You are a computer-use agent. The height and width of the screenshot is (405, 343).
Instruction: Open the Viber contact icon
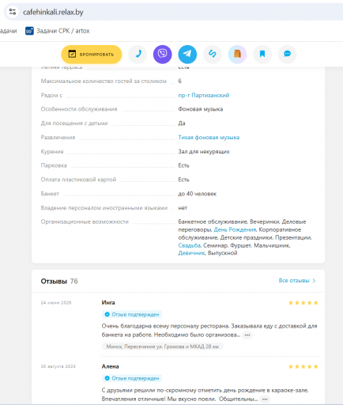pos(163,55)
